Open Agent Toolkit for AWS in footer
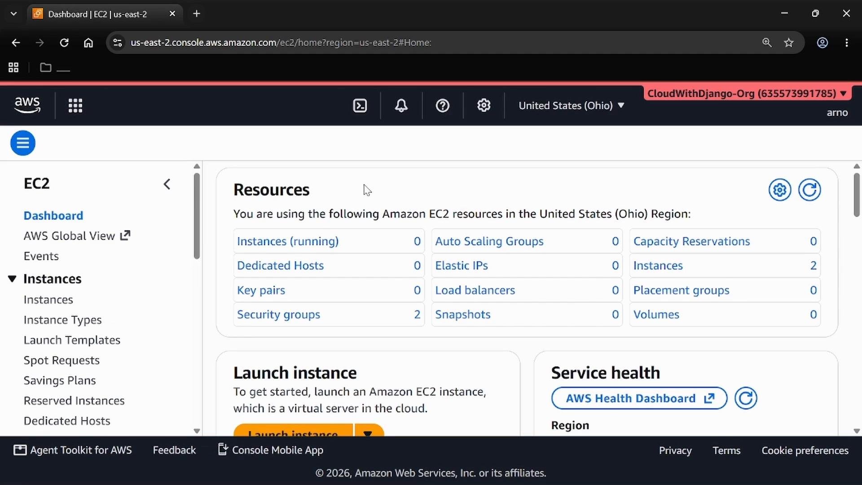This screenshot has width=862, height=485. (73, 450)
